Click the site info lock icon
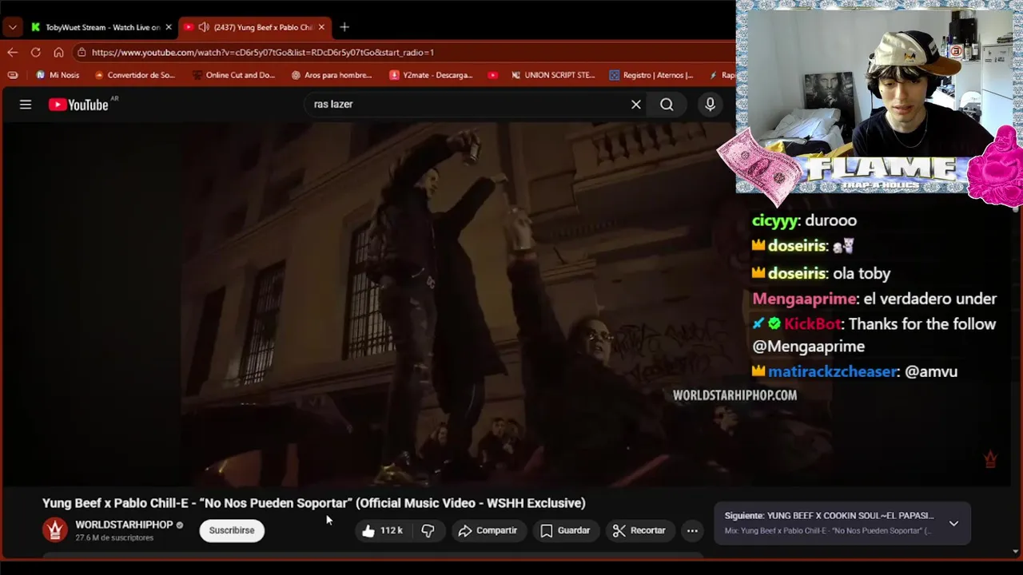This screenshot has height=575, width=1023. [x=82, y=53]
